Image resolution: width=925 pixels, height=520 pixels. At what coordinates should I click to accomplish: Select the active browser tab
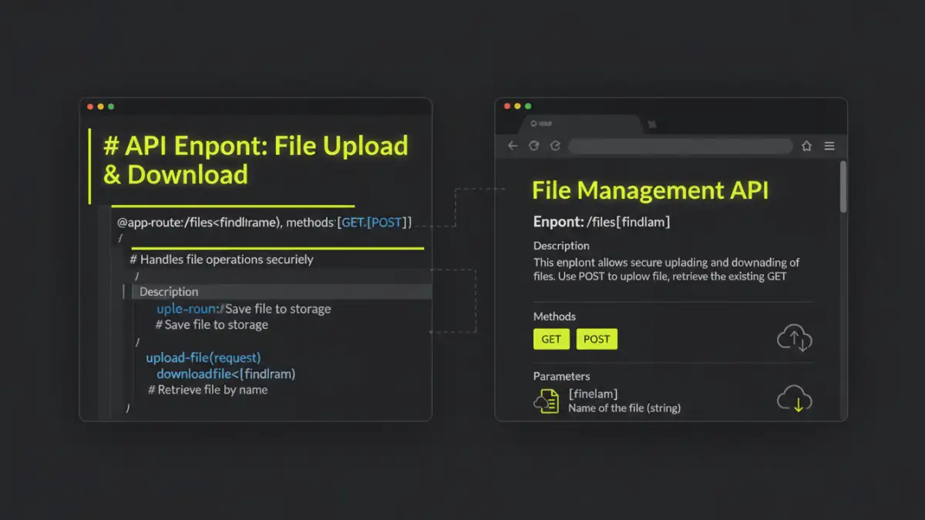(586, 123)
